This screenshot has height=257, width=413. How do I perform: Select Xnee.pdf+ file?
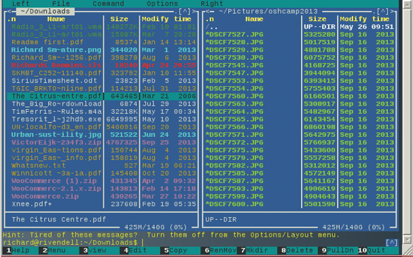tap(102, 204)
